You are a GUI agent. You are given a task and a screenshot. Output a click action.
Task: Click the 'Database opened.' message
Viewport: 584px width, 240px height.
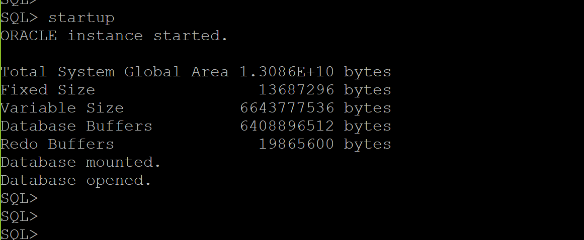tap(76, 181)
